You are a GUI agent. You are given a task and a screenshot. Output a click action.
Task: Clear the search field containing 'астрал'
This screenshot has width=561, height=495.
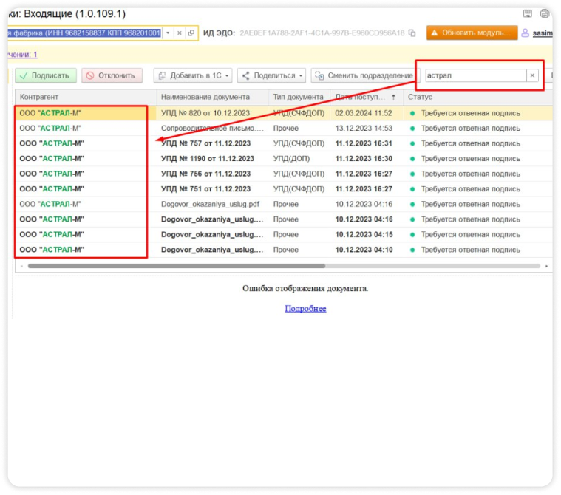pos(531,75)
